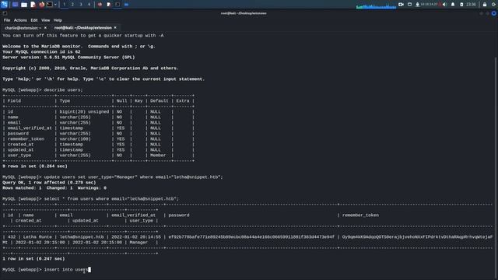Select the active terminal window in taskbar

click(x=117, y=5)
